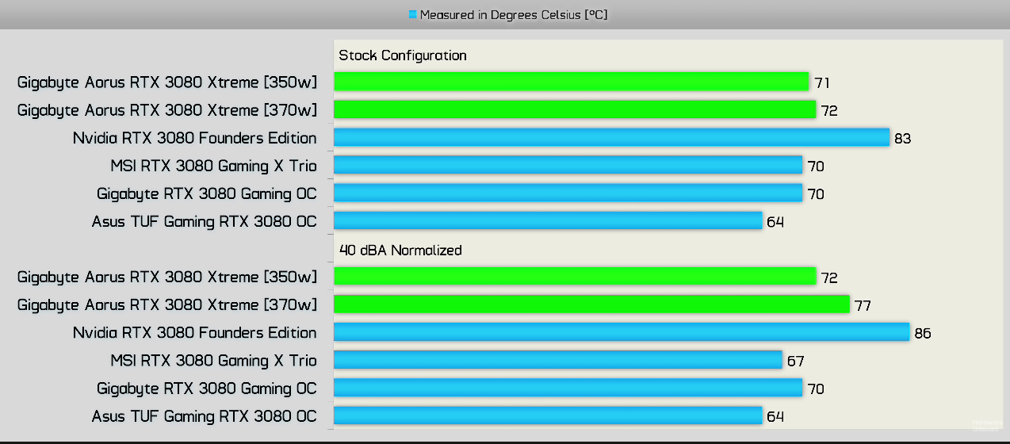Click the blue Stock Asus TUF Gaming OC bar
Viewport: 1010px width, 444px height.
click(x=548, y=220)
